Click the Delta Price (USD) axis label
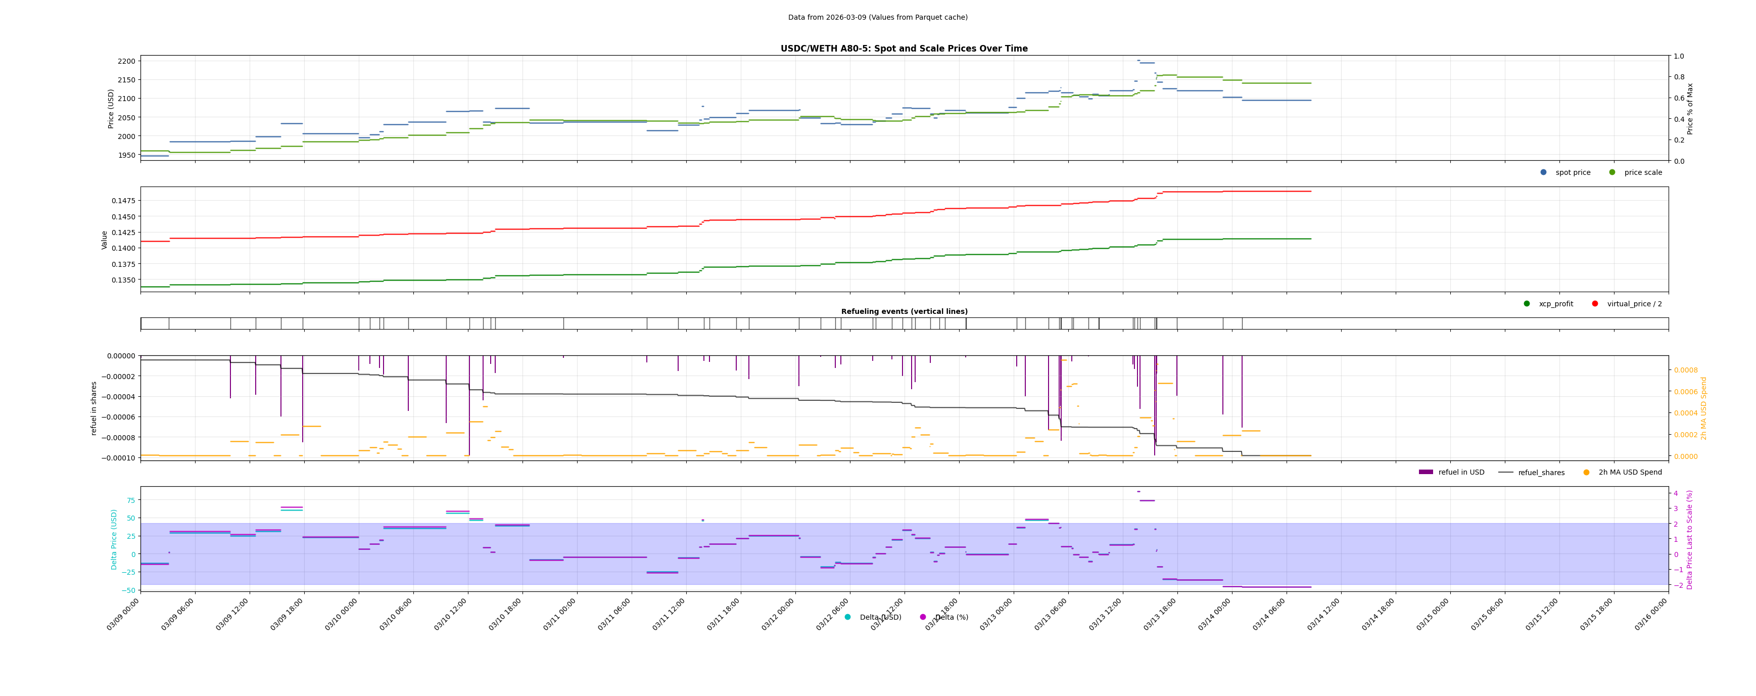Screen dimensions: 1756x696 click(114, 539)
